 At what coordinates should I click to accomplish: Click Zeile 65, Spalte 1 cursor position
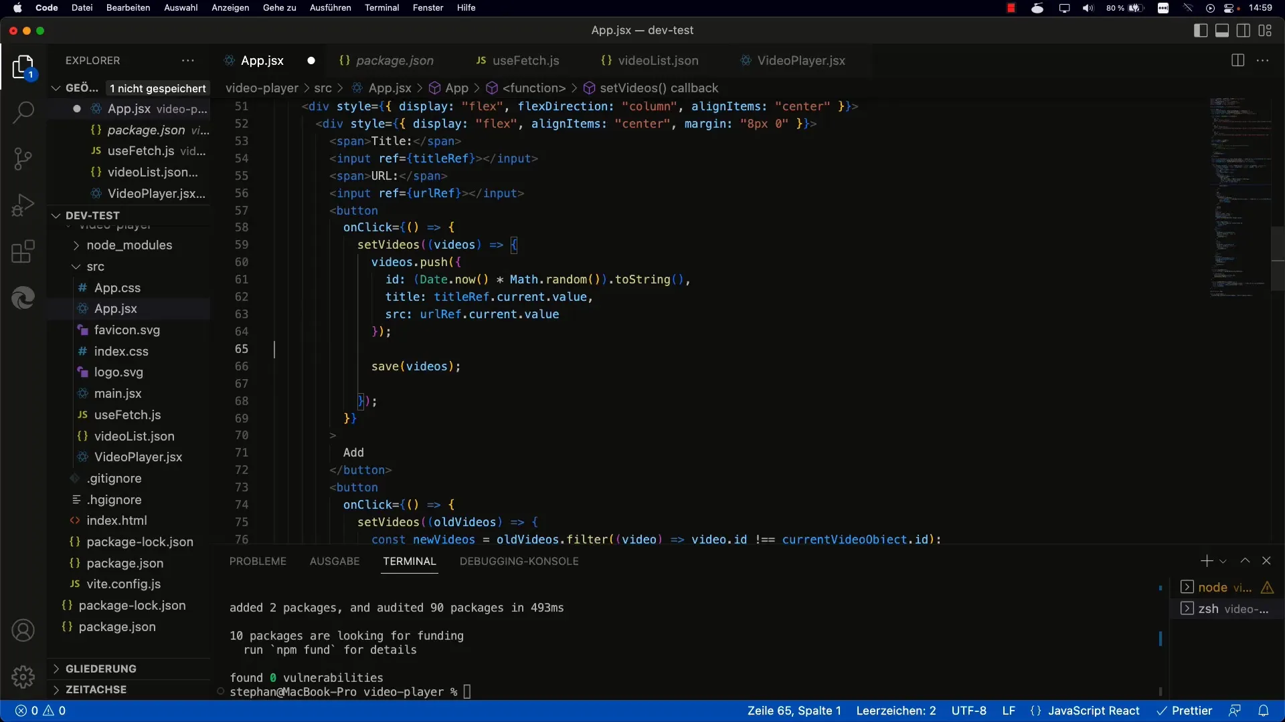click(794, 711)
